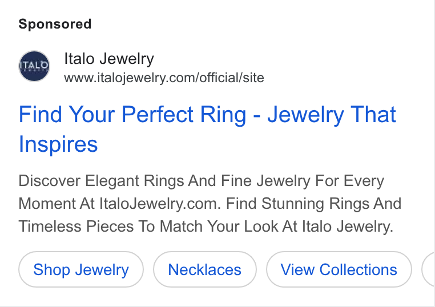The height and width of the screenshot is (307, 435).
Task: Click the Discover Elegant Rings description line
Action: coord(202,181)
